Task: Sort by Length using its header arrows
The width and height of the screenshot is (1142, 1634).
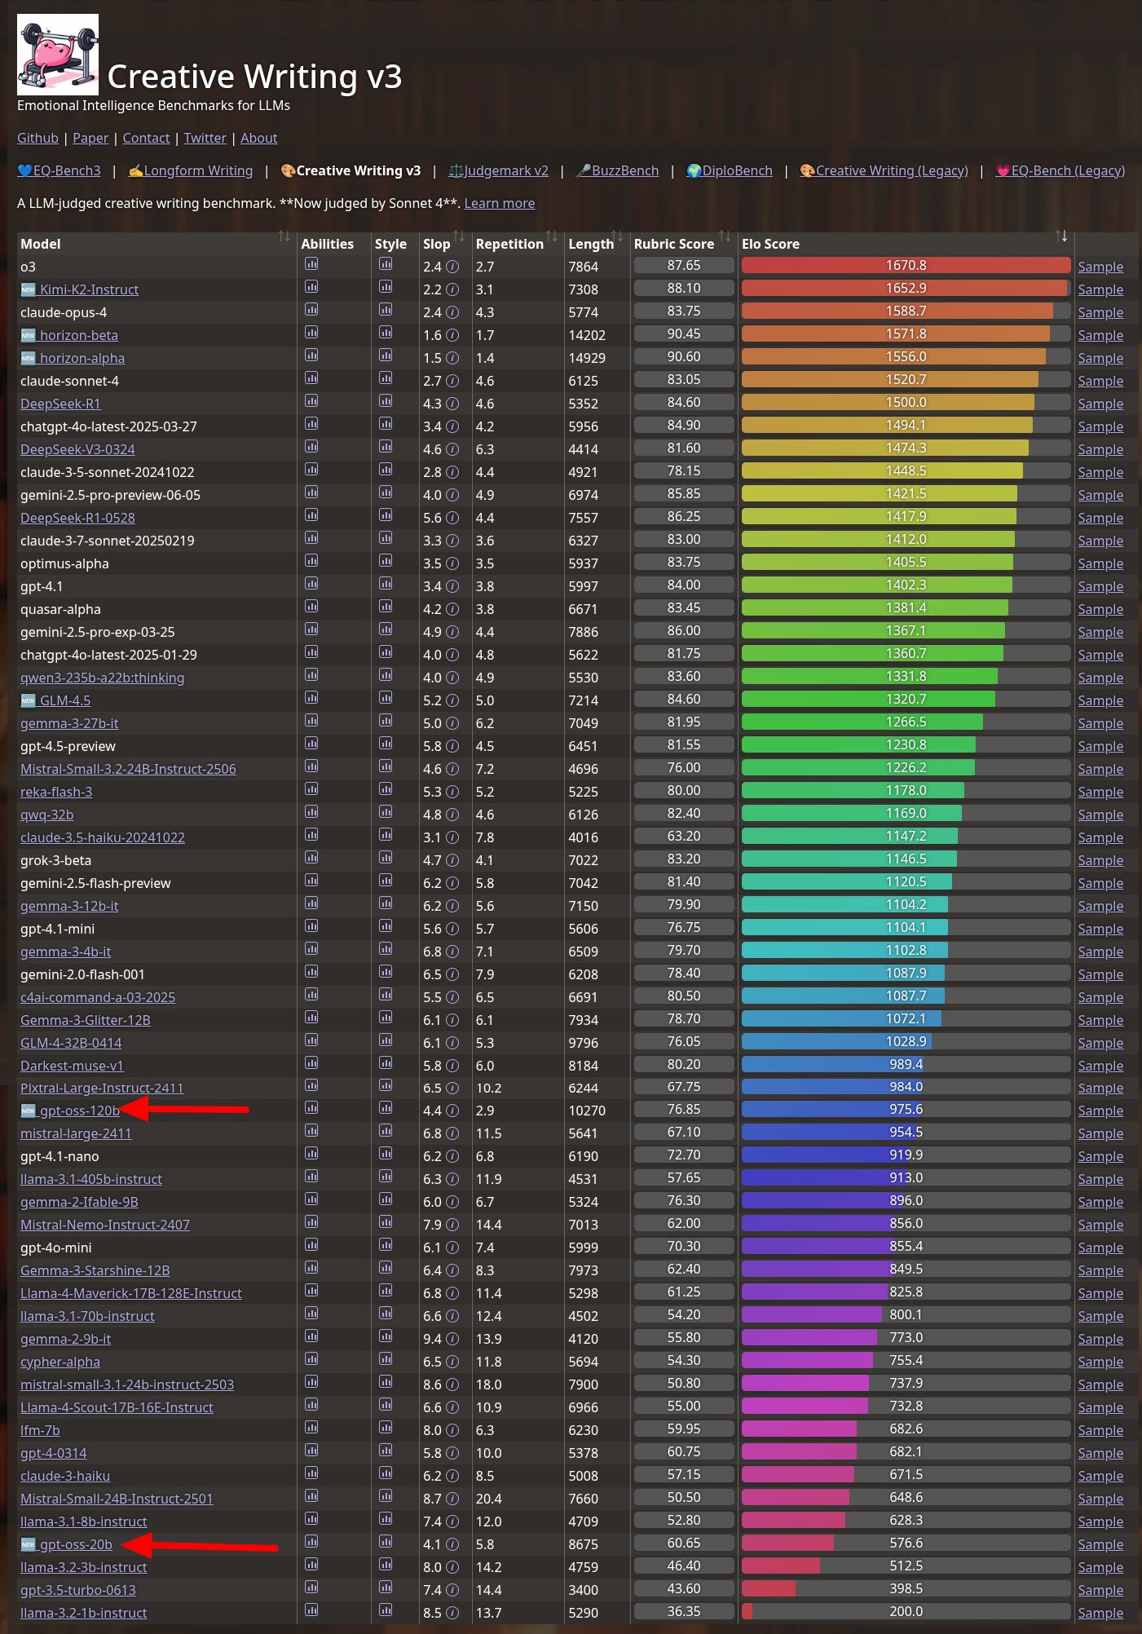Action: [x=617, y=236]
